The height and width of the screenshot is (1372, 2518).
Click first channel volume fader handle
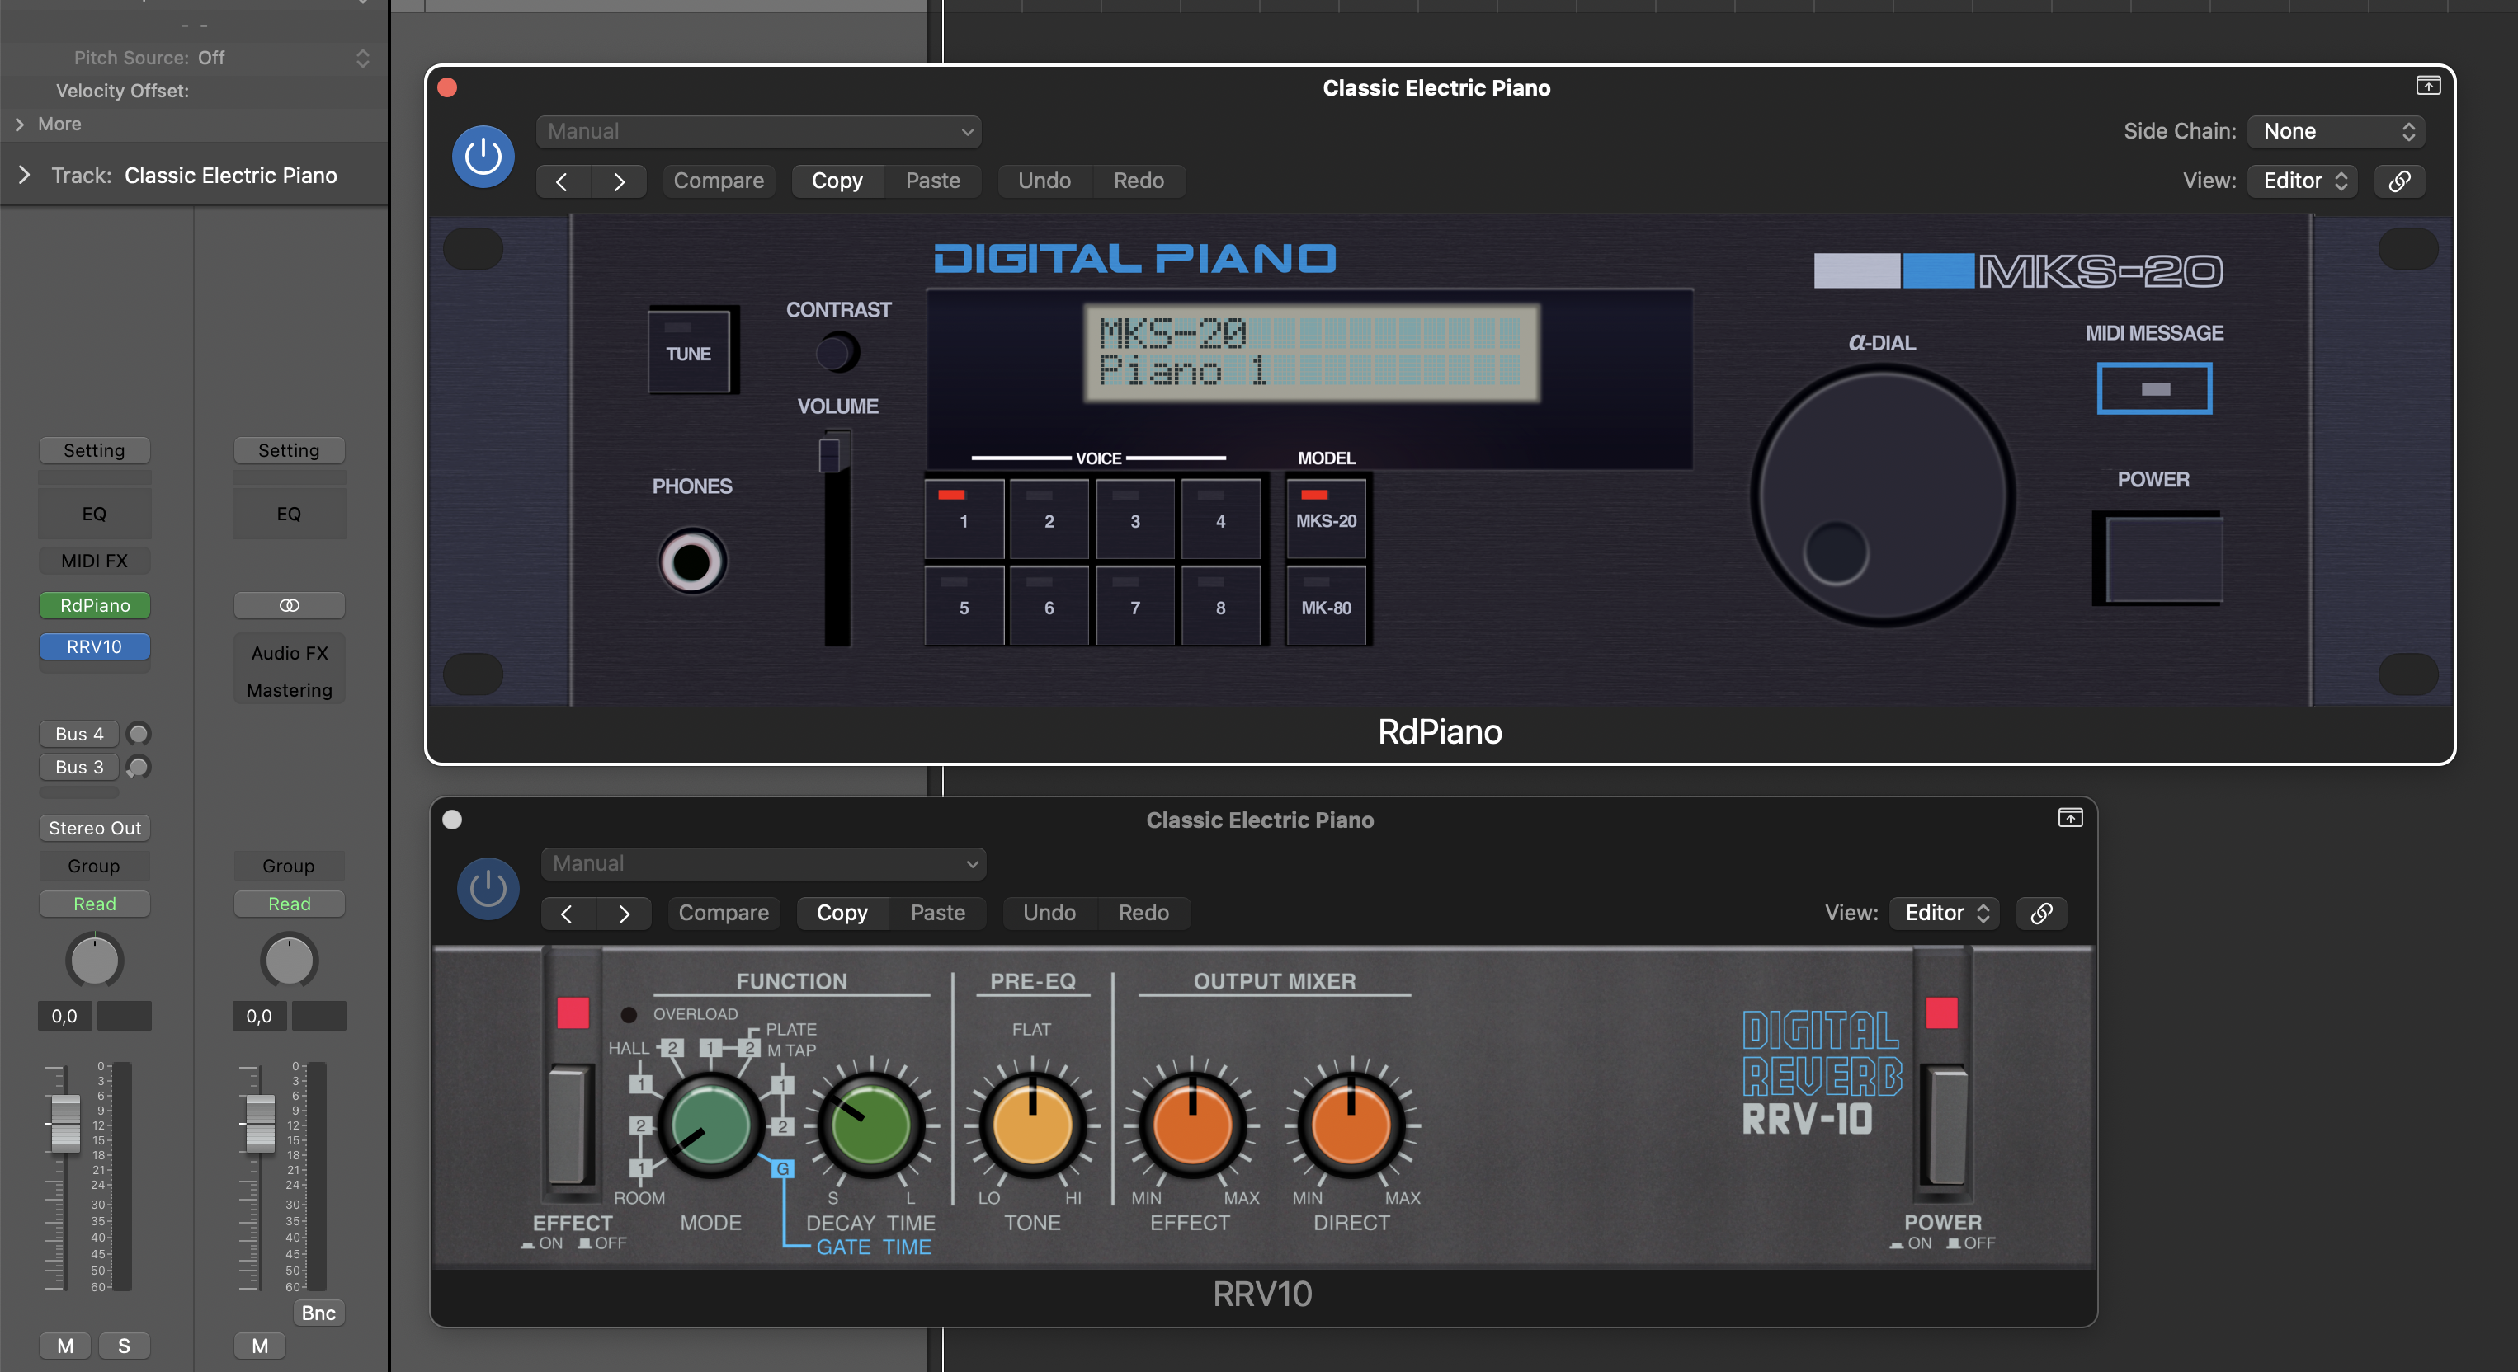coord(65,1122)
